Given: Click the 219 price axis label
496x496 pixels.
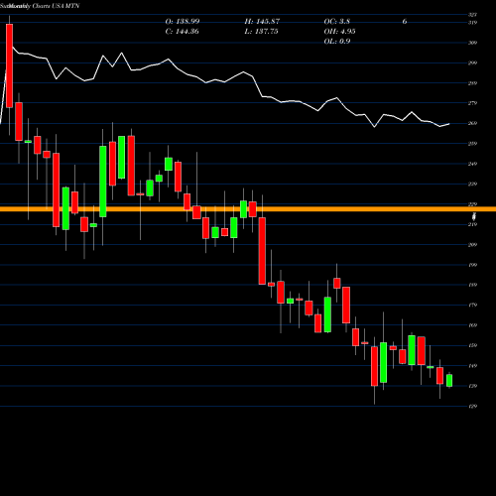Looking at the screenshot, I should 472,224.
